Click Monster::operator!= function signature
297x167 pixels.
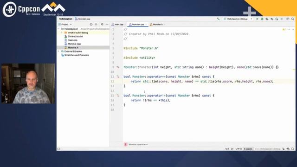coord(169,96)
